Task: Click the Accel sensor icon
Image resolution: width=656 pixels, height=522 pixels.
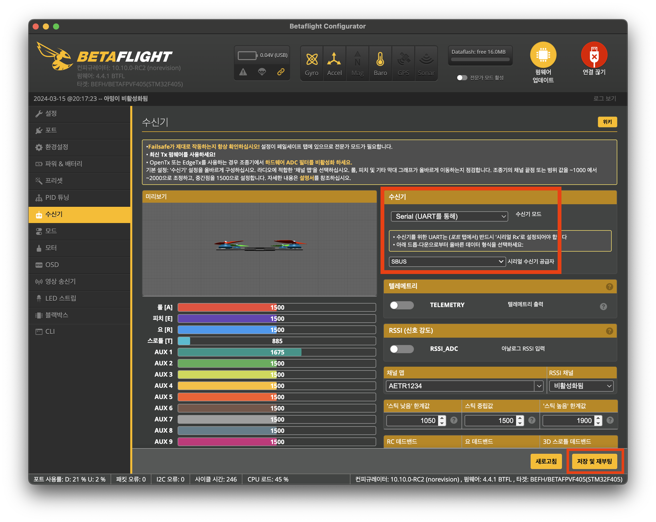Action: click(334, 60)
